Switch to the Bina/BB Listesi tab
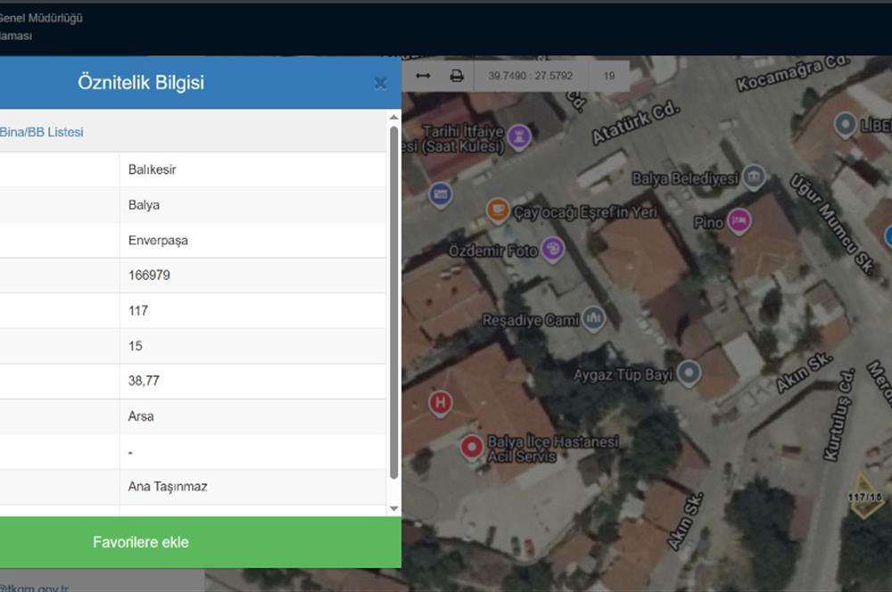The height and width of the screenshot is (592, 892). [41, 132]
